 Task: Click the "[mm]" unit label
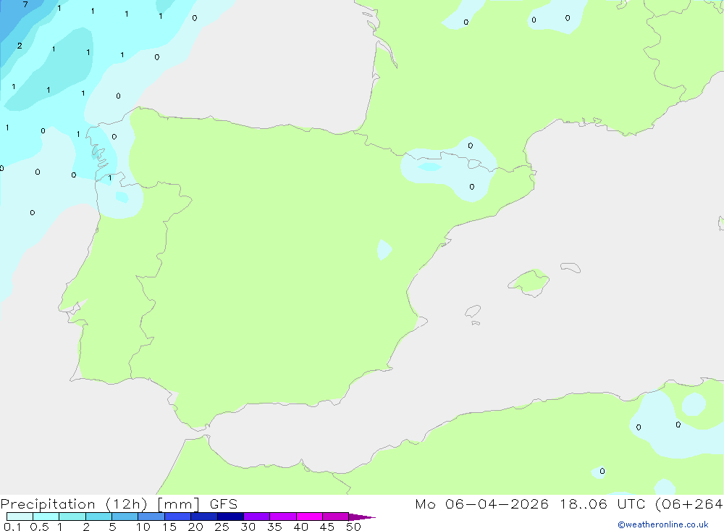(x=178, y=504)
